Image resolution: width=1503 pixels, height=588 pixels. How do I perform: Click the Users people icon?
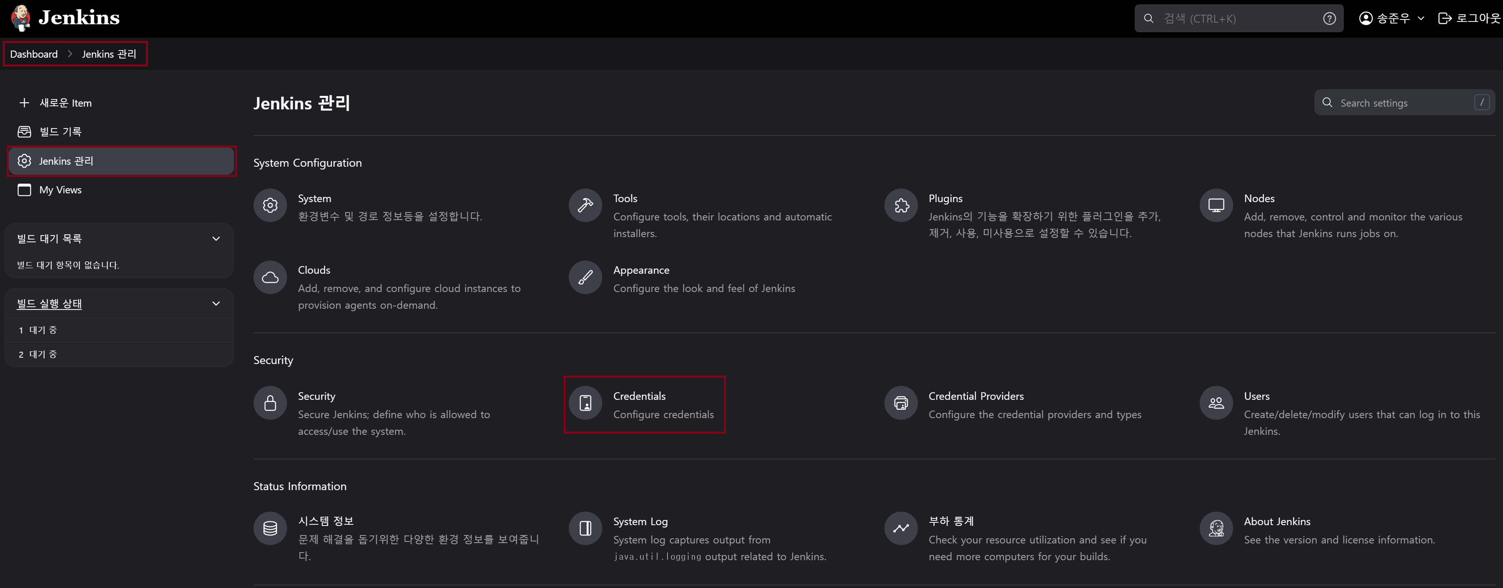tap(1216, 403)
